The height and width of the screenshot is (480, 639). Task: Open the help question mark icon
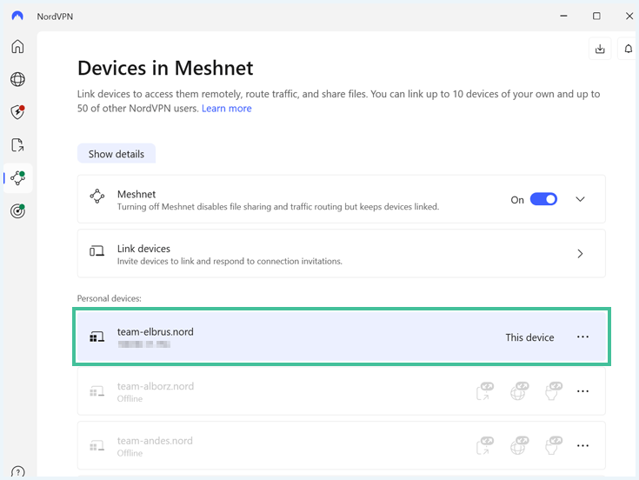click(17, 472)
